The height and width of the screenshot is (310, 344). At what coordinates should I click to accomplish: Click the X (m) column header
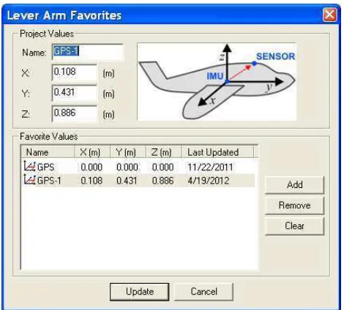(92, 152)
